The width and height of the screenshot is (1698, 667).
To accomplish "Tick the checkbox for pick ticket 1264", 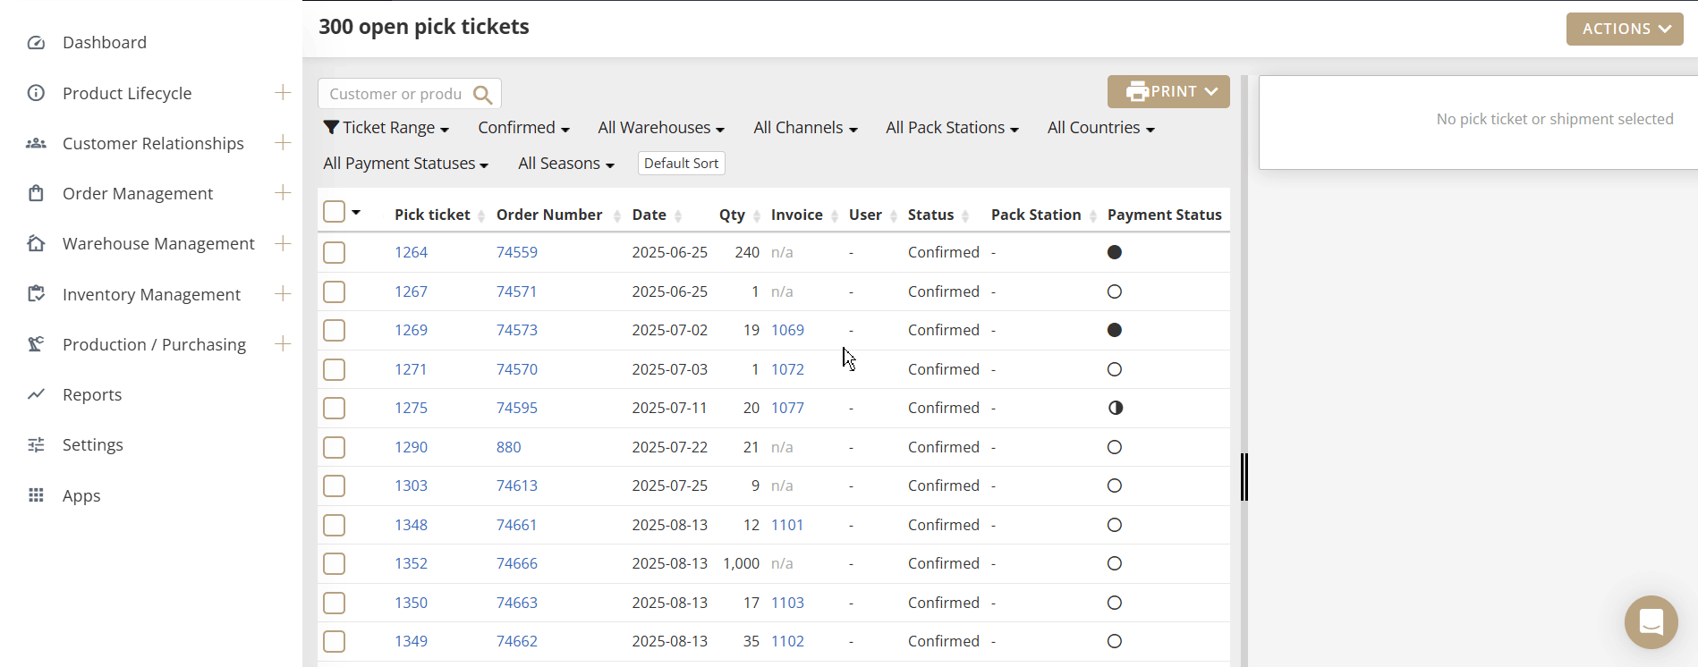I will (335, 253).
